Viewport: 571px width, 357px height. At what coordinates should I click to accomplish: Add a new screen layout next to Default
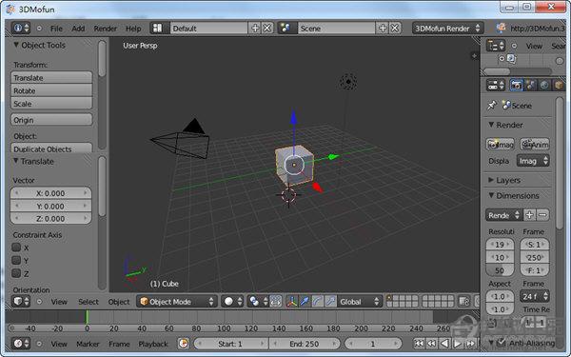(x=255, y=28)
